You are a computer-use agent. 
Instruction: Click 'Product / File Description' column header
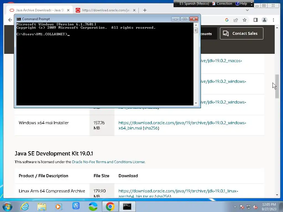[x=43, y=176]
